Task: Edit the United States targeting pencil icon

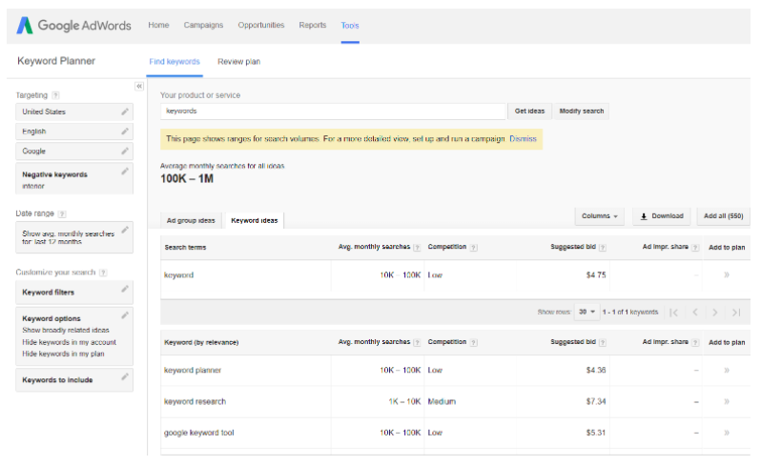Action: (125, 111)
